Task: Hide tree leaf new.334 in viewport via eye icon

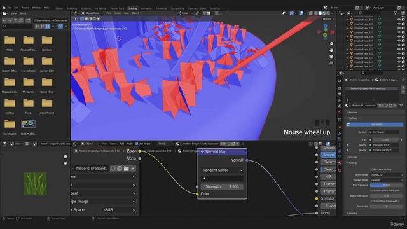Action: (x=399, y=20)
